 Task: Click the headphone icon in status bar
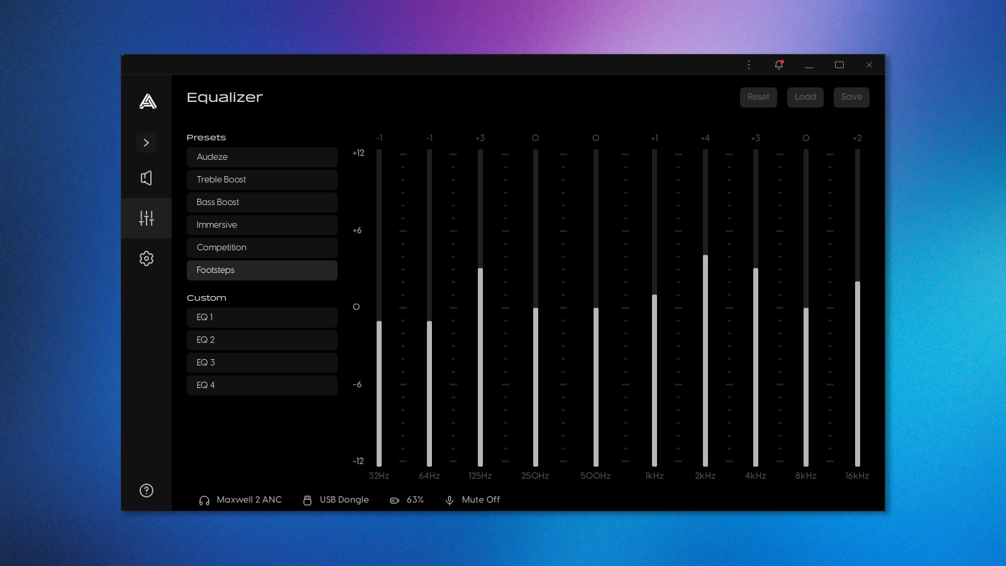[x=204, y=501]
